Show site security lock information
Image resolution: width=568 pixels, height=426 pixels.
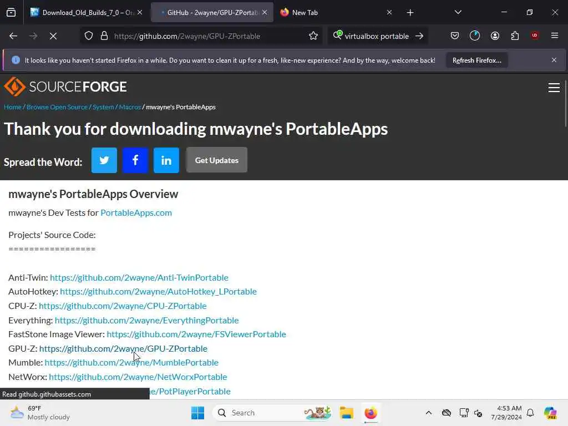[x=104, y=36]
